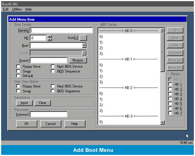This screenshot has height=156, width=195.
Task: Enable Floppy Drive in Boot Details
Action: [x=18, y=67]
